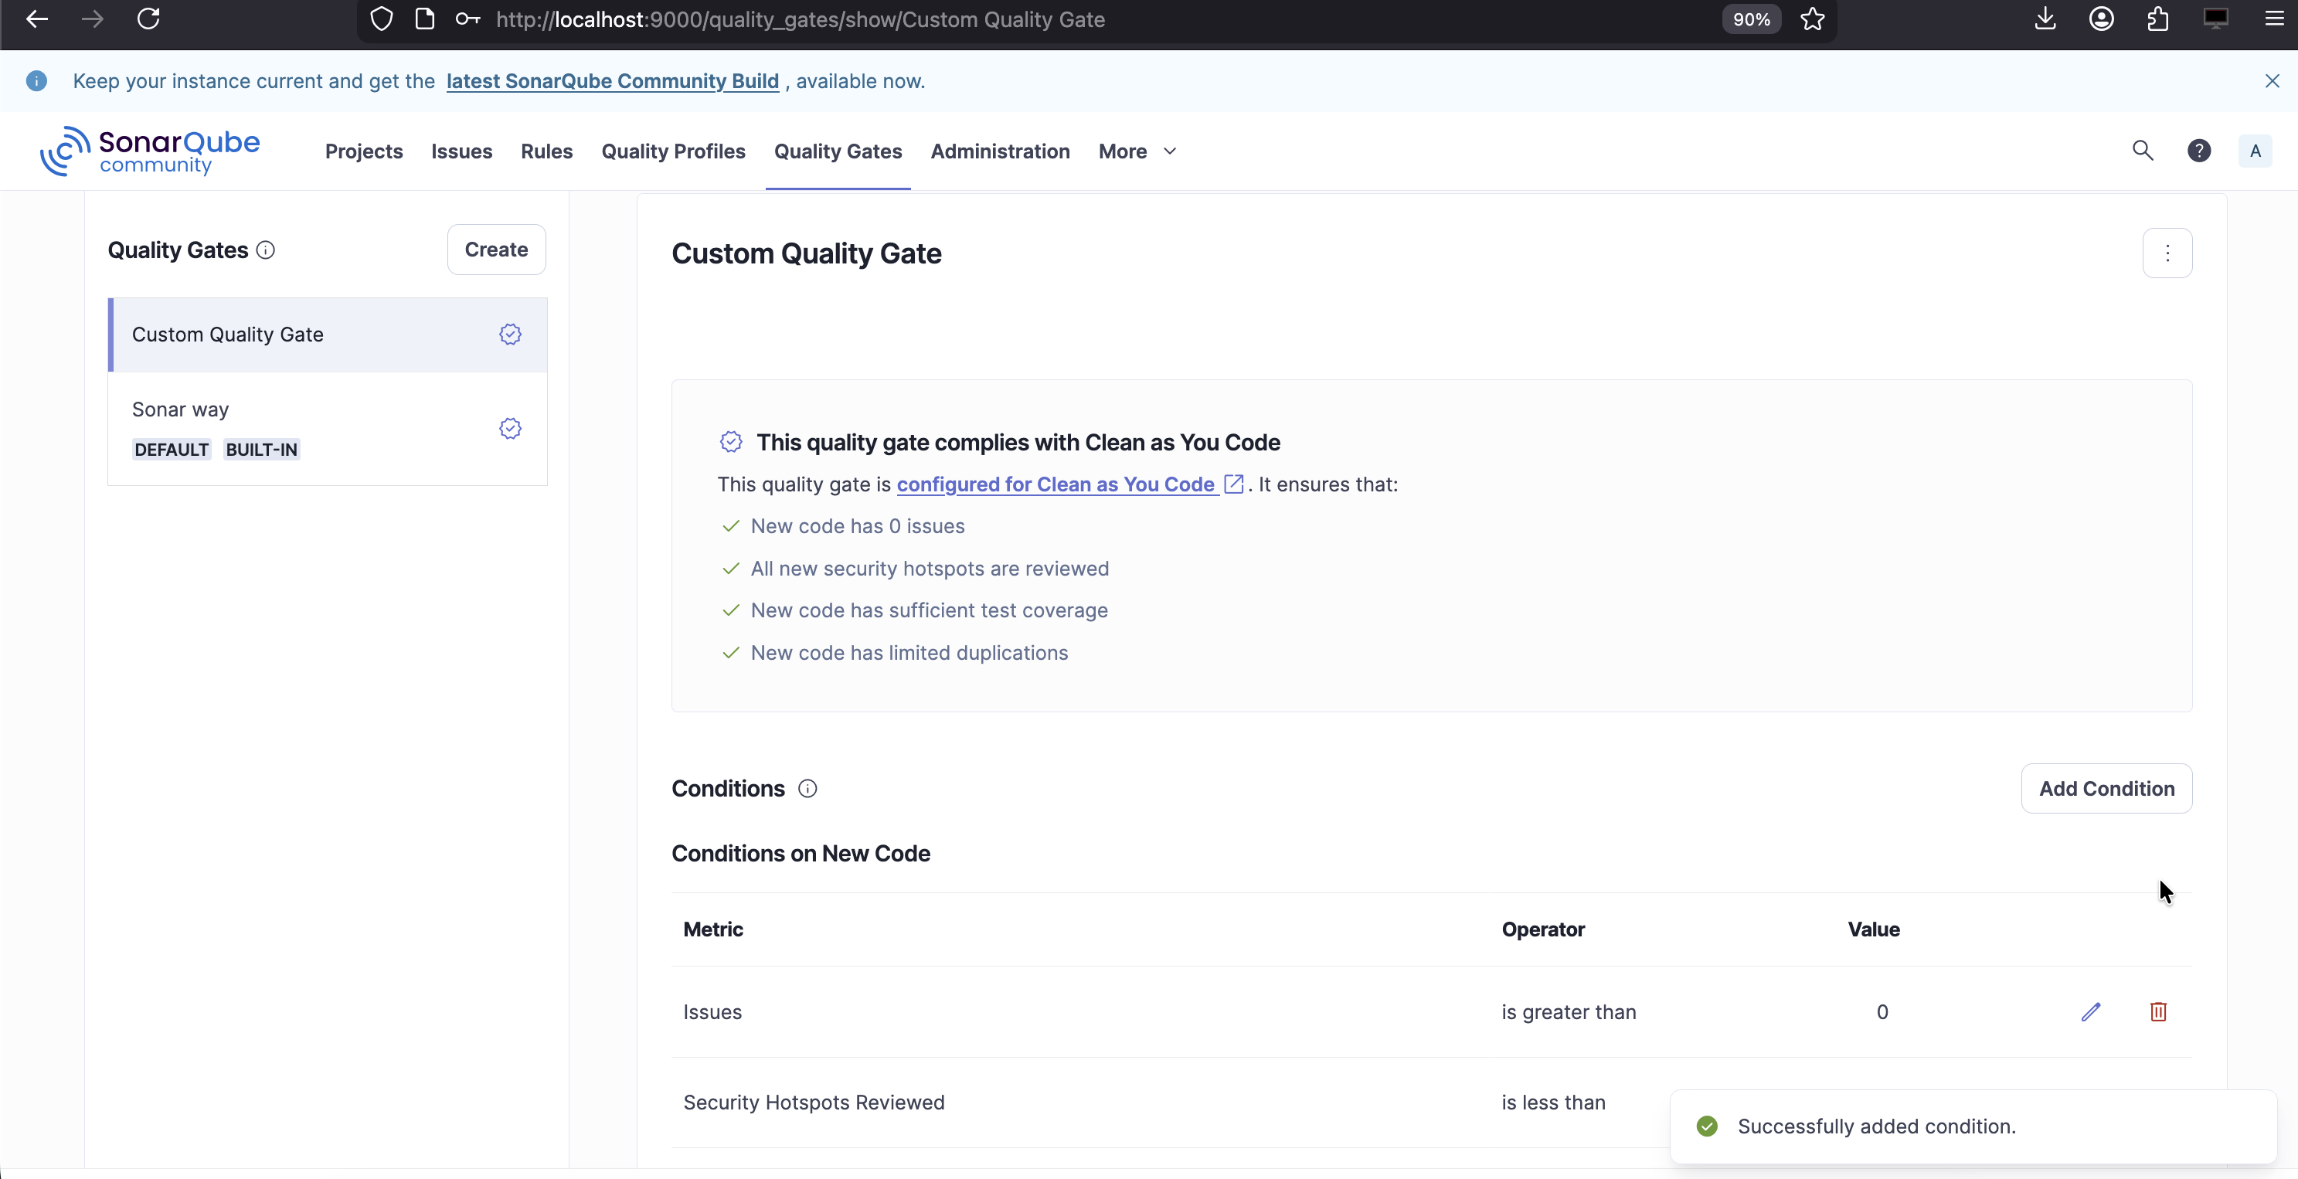Open the three-dot actions menu for gate

[2167, 253]
